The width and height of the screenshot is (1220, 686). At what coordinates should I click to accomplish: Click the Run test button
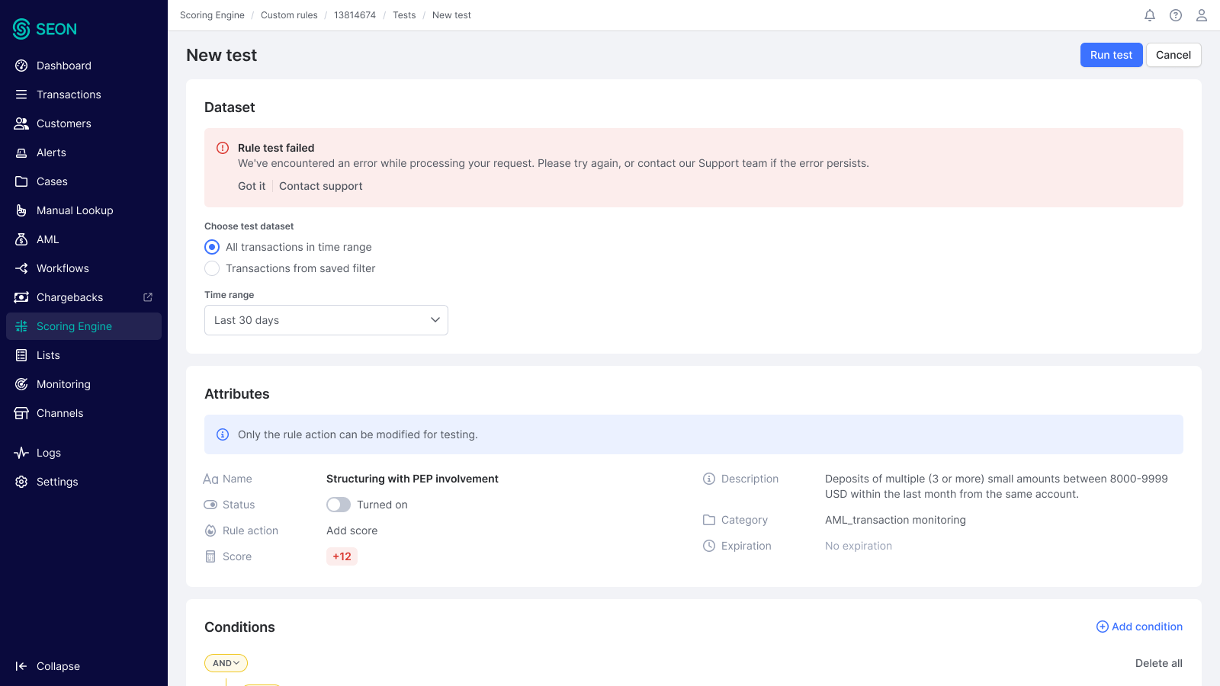pyautogui.click(x=1111, y=55)
